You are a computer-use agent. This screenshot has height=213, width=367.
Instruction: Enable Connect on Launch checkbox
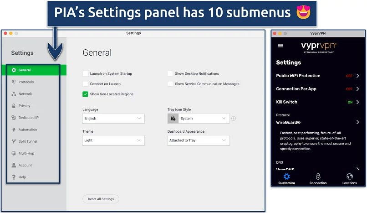click(x=85, y=84)
